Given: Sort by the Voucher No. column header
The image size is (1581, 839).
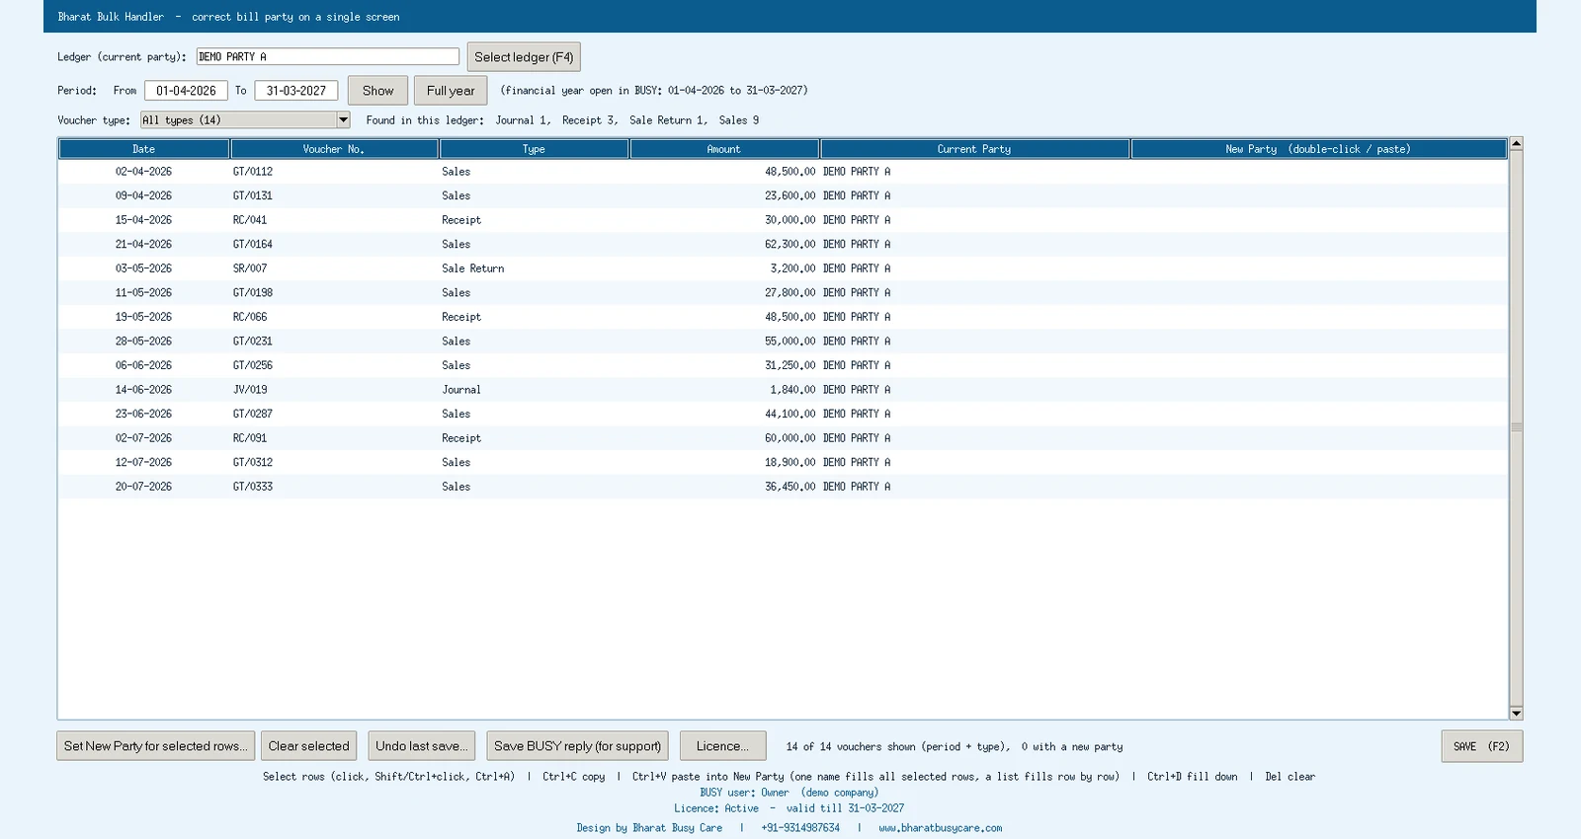Looking at the screenshot, I should [334, 149].
